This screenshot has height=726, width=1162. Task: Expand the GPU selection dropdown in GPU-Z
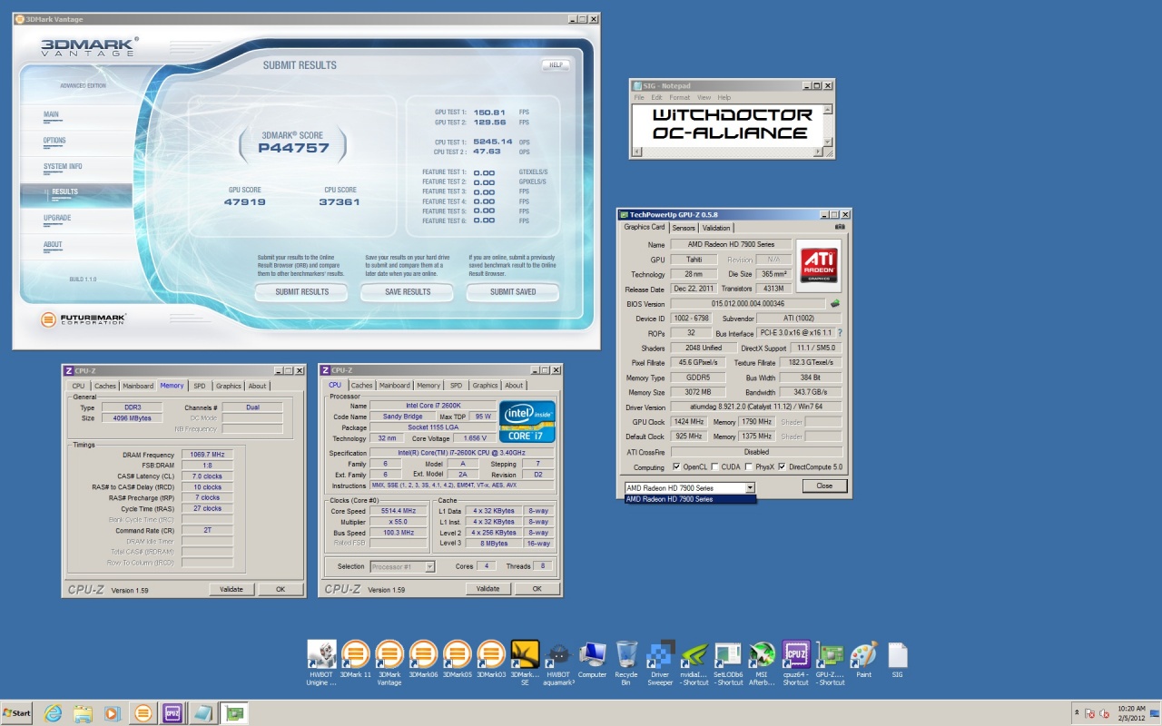(750, 487)
